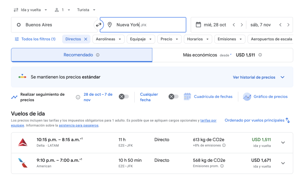Open the date grid icon

tap(187, 97)
